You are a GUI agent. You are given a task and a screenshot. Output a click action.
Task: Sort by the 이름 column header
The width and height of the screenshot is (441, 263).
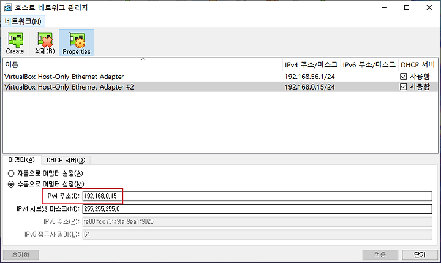coord(143,65)
